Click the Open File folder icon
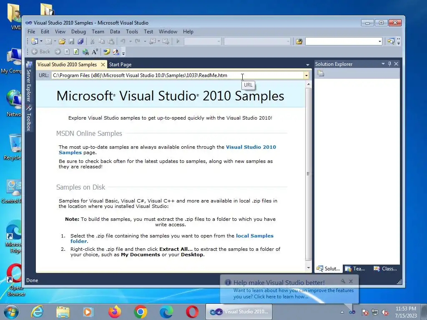 pos(62,41)
